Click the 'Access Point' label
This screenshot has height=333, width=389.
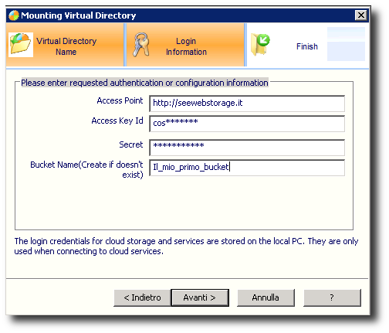coord(120,100)
